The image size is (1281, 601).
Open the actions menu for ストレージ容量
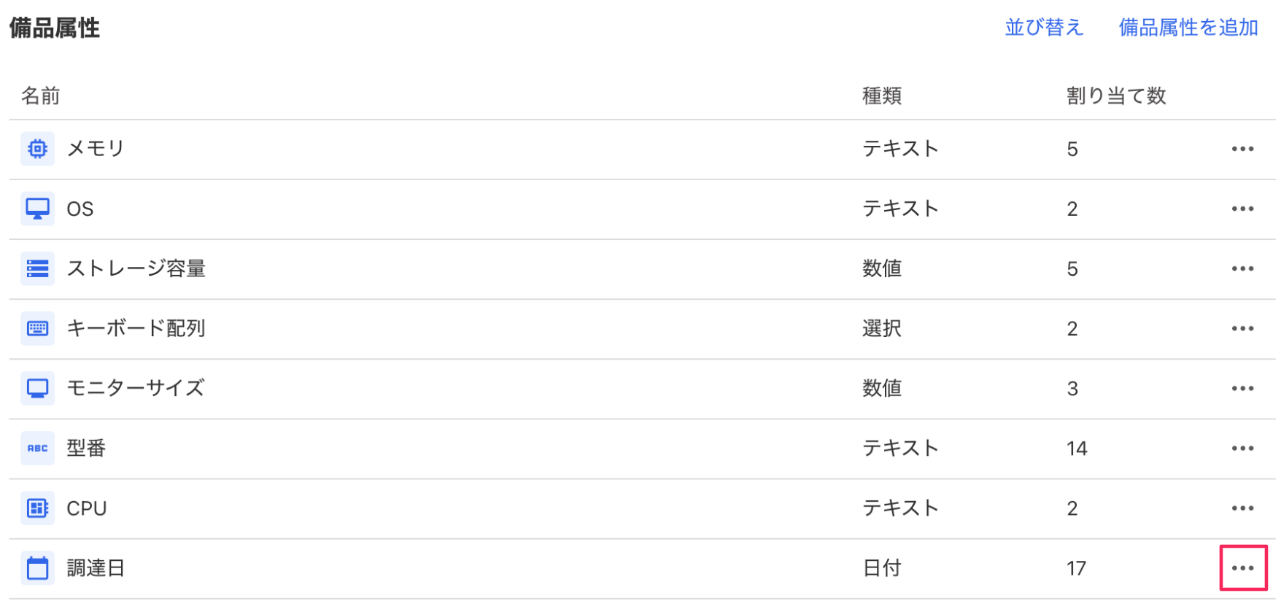point(1242,268)
